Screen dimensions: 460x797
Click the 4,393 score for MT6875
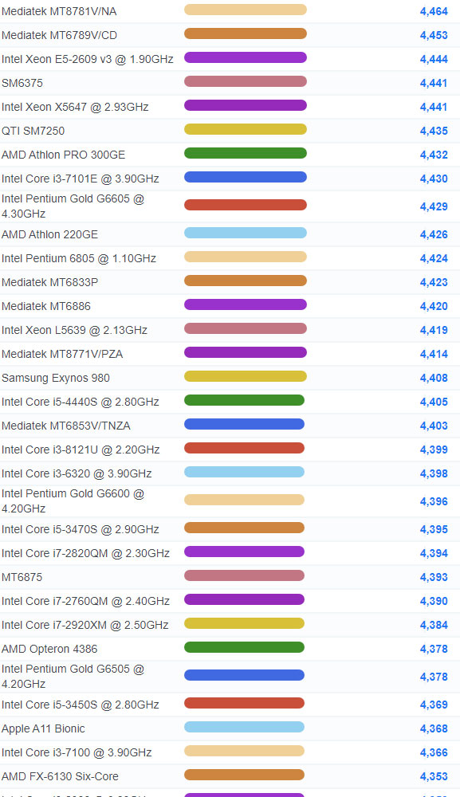(x=434, y=577)
